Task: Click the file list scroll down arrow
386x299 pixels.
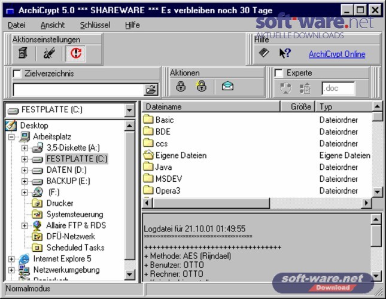Action: click(378, 191)
